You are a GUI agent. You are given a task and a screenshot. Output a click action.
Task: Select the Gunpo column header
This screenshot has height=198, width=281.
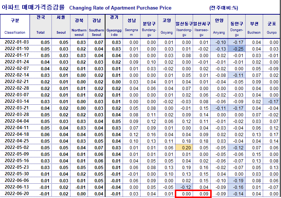tap(272, 26)
